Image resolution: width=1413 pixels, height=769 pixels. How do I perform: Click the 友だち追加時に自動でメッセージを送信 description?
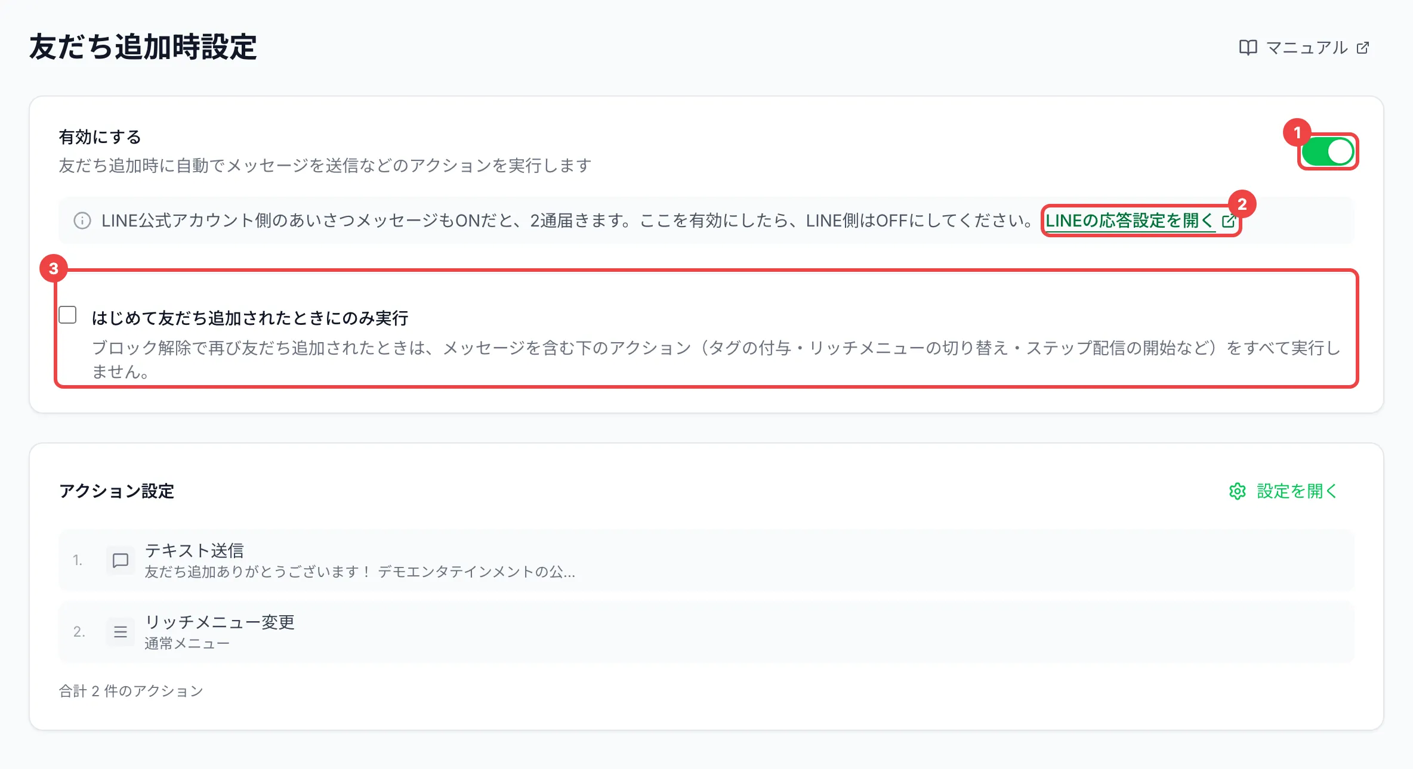click(x=325, y=166)
